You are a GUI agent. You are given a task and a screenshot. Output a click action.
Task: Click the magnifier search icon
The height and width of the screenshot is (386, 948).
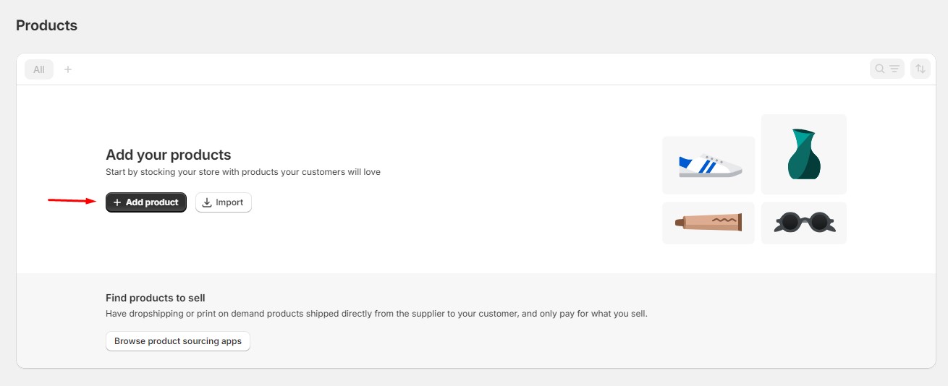coord(880,69)
